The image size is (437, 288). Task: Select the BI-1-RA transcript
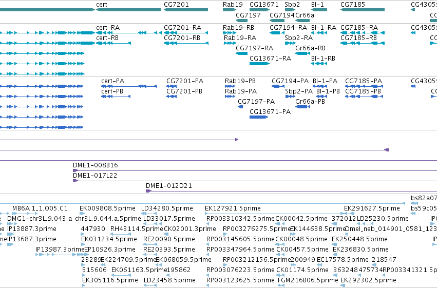[x=319, y=33]
